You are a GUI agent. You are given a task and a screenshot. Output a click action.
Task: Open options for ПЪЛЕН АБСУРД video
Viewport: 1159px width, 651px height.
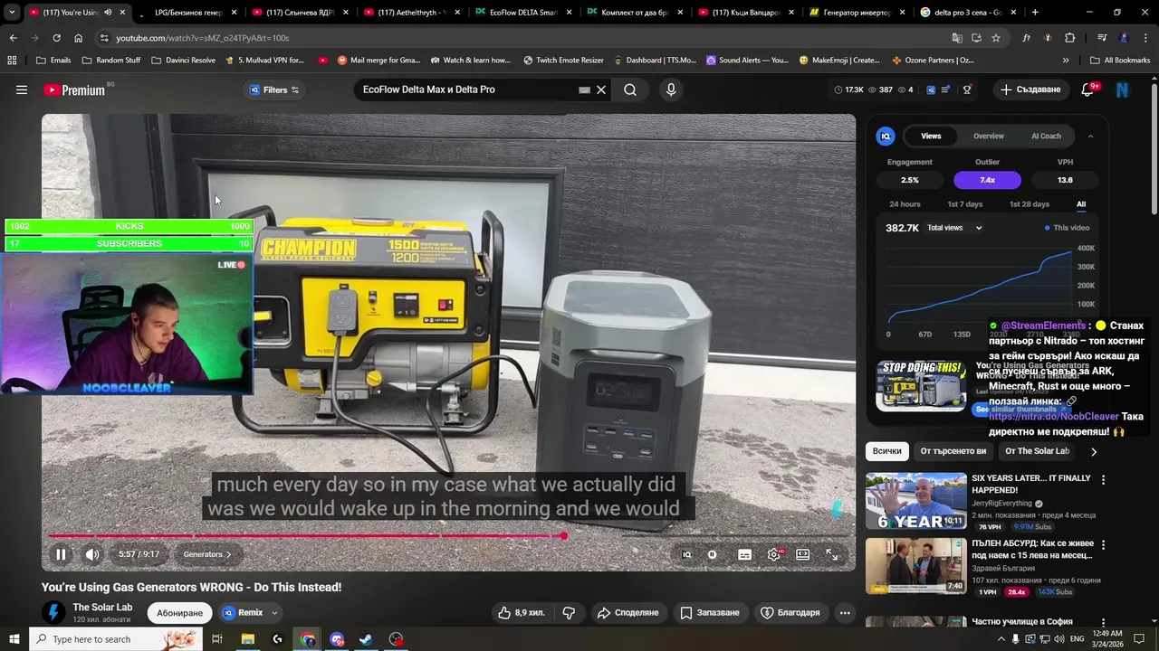coord(1103,545)
